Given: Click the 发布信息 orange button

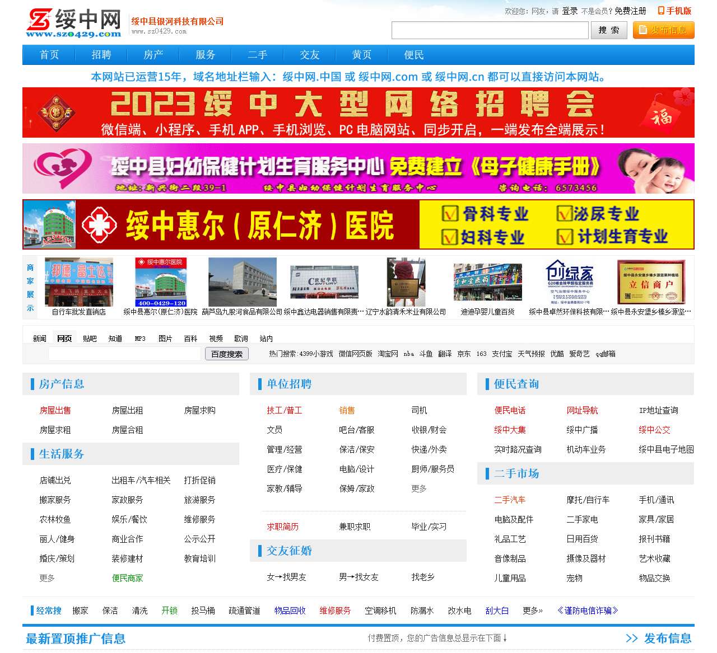Looking at the screenshot, I should pos(664,30).
